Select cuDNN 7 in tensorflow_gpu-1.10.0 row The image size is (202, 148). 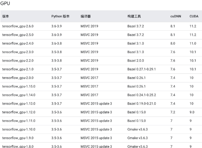tap(171, 129)
